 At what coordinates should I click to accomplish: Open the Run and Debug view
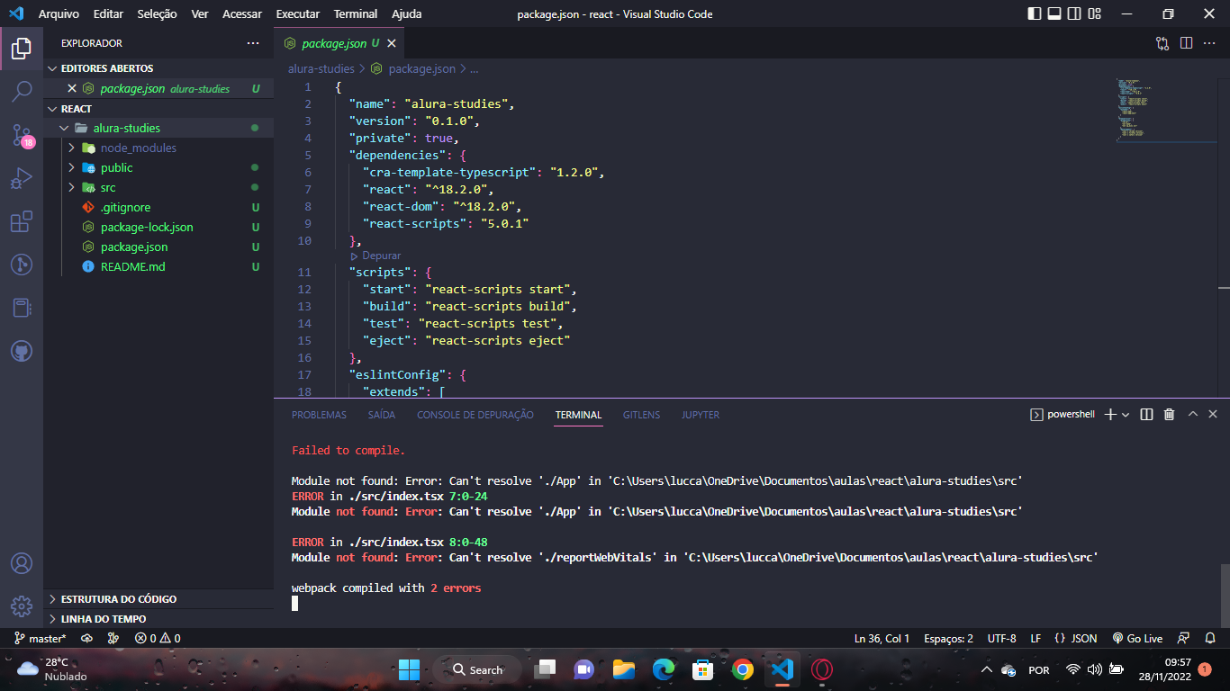click(22, 178)
